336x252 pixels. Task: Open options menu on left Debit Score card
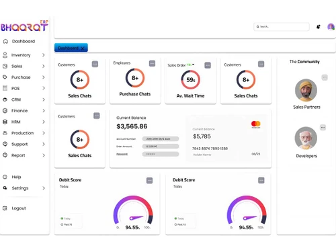click(x=150, y=180)
